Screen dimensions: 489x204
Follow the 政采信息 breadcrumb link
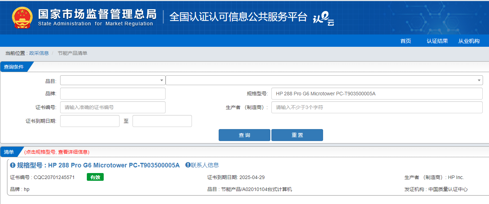point(39,53)
